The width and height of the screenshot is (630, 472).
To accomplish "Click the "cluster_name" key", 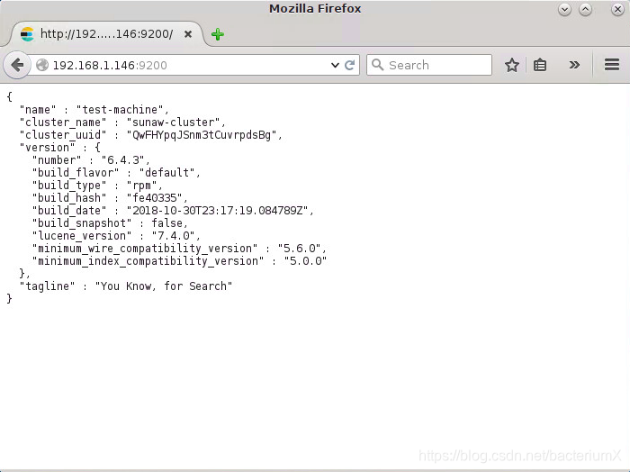I will [63, 123].
